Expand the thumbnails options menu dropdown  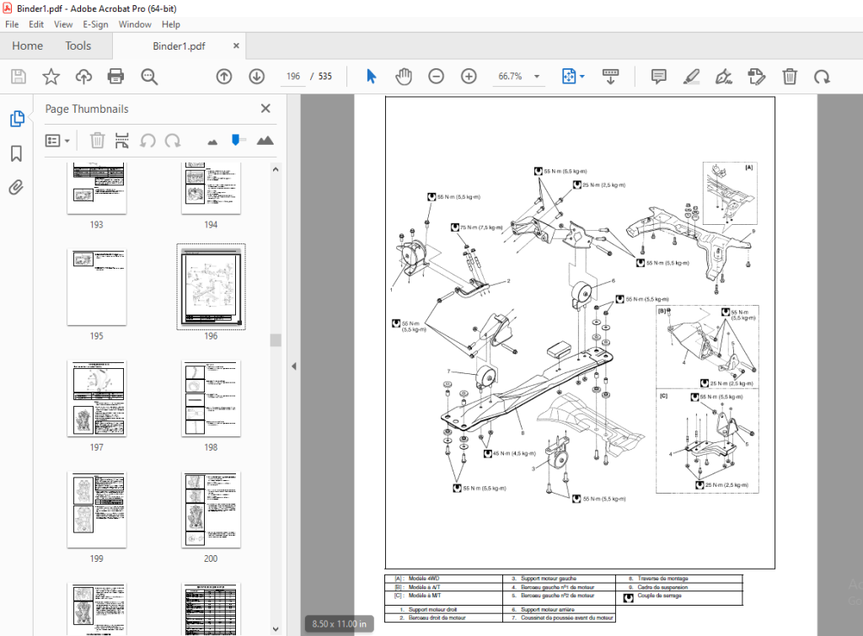point(57,141)
